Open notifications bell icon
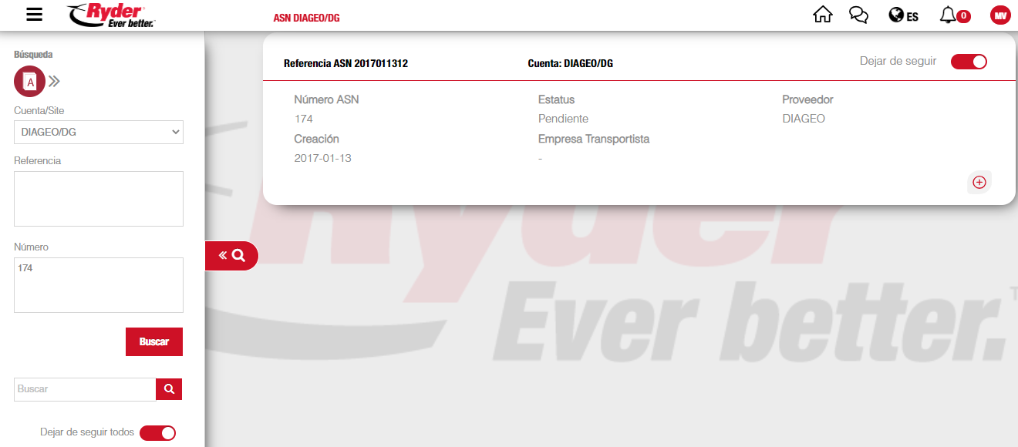This screenshot has height=447, width=1018. (x=948, y=15)
